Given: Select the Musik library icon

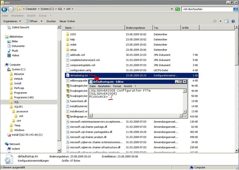Looking at the screenshot, I should click(x=8, y=50).
